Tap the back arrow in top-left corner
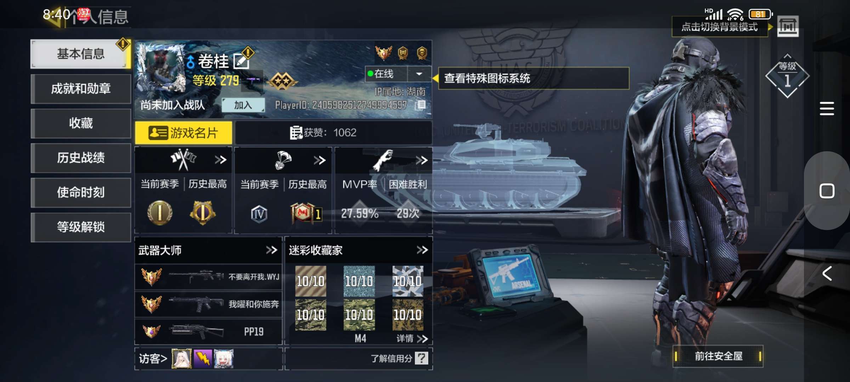 pyautogui.click(x=54, y=17)
